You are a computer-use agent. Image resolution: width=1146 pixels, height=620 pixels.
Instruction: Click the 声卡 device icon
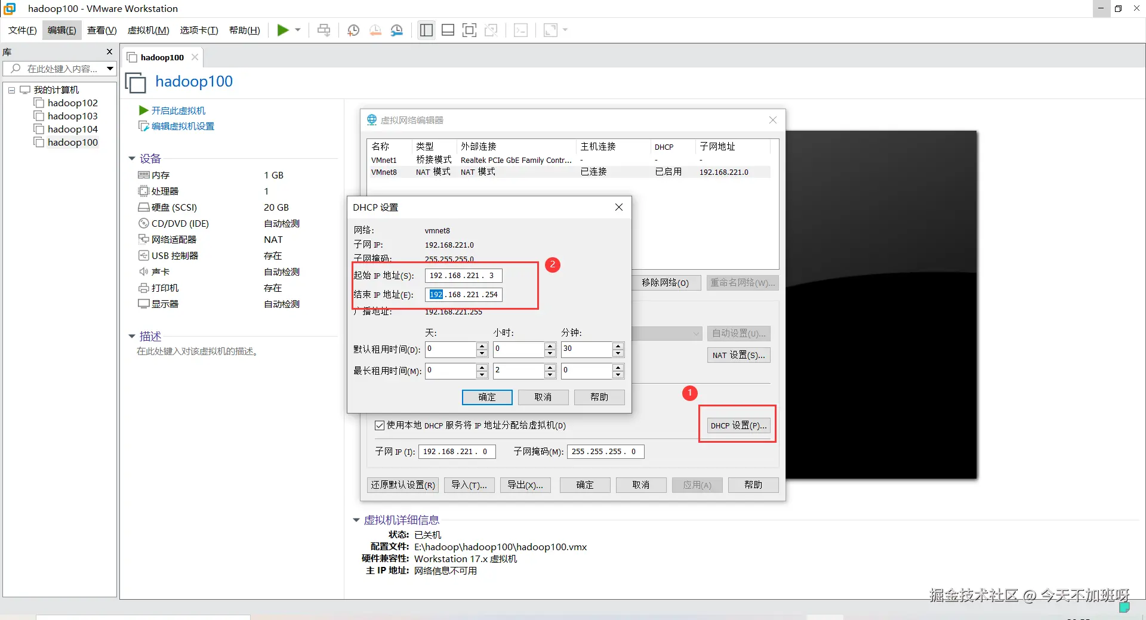(144, 272)
